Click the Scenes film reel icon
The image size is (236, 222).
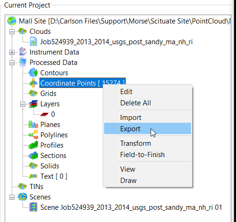point(23,197)
